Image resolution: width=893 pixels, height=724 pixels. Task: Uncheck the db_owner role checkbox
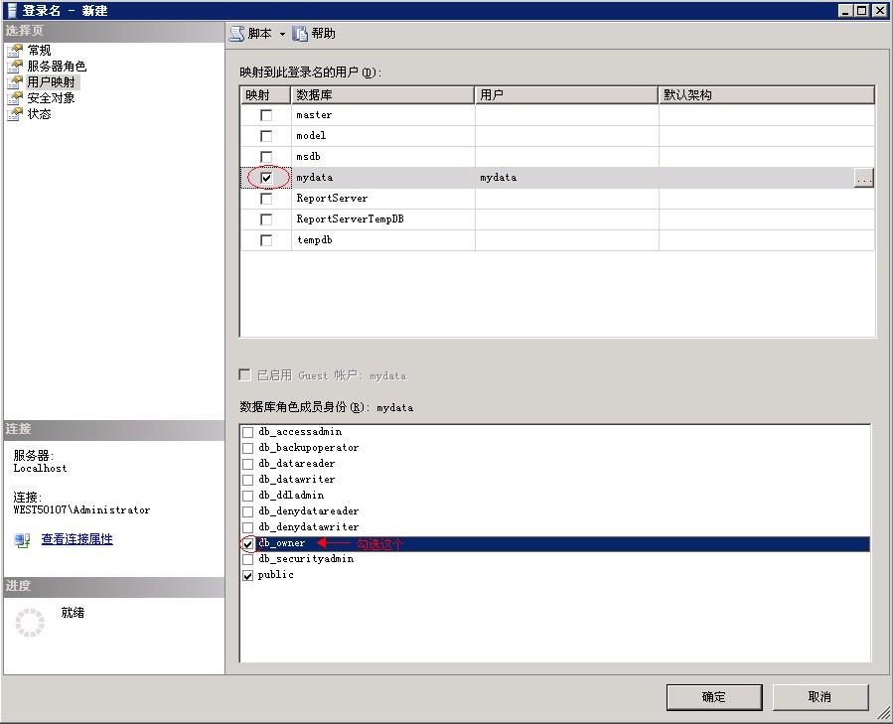point(247,543)
